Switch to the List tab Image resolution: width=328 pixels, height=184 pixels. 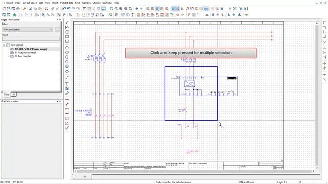13,94
